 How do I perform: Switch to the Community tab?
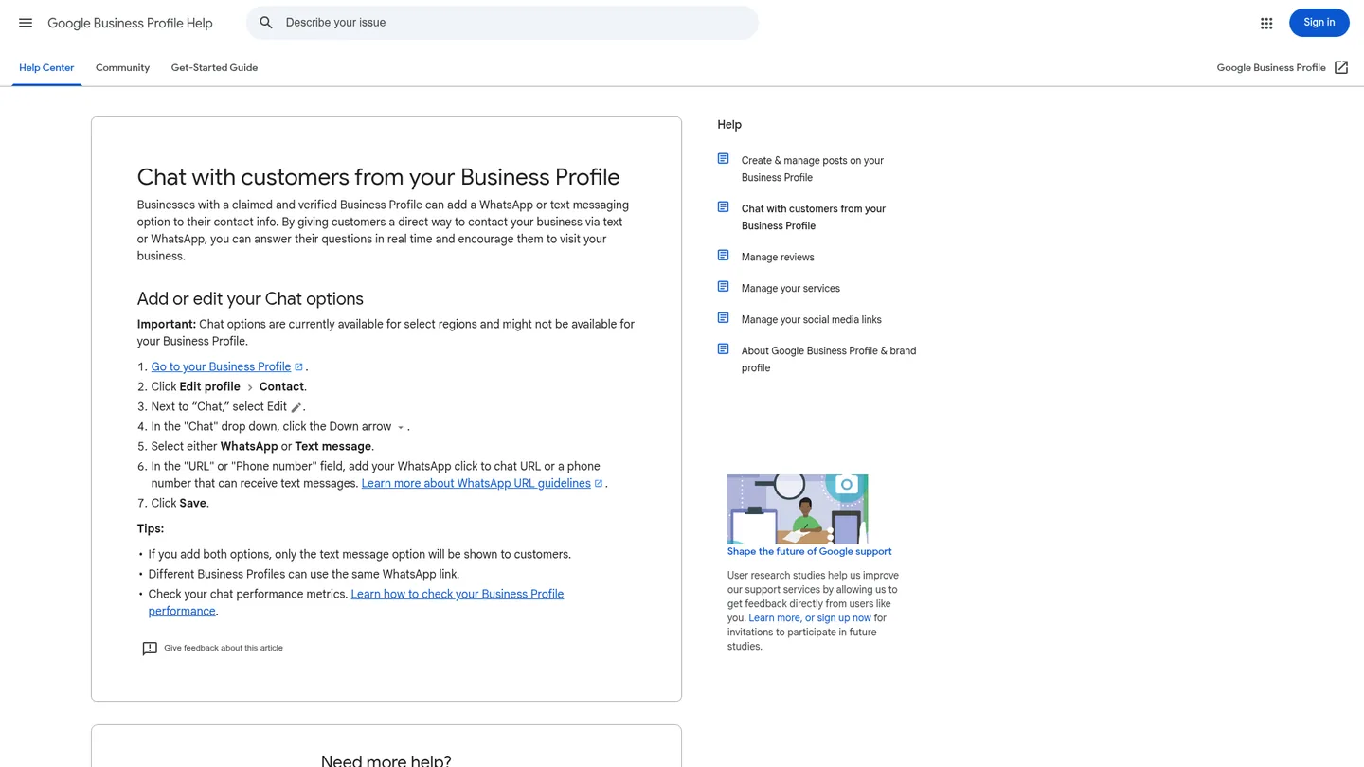(122, 68)
